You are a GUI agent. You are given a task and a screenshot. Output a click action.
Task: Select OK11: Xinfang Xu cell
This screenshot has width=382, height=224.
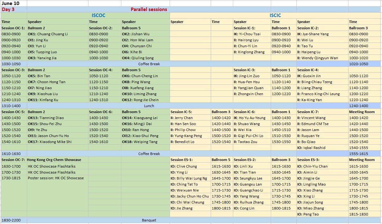point(58,100)
